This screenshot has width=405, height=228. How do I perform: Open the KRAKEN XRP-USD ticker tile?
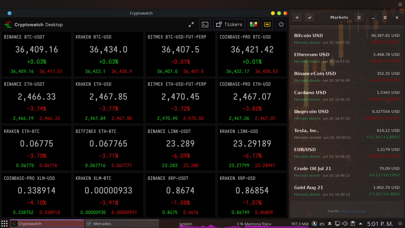click(x=252, y=195)
